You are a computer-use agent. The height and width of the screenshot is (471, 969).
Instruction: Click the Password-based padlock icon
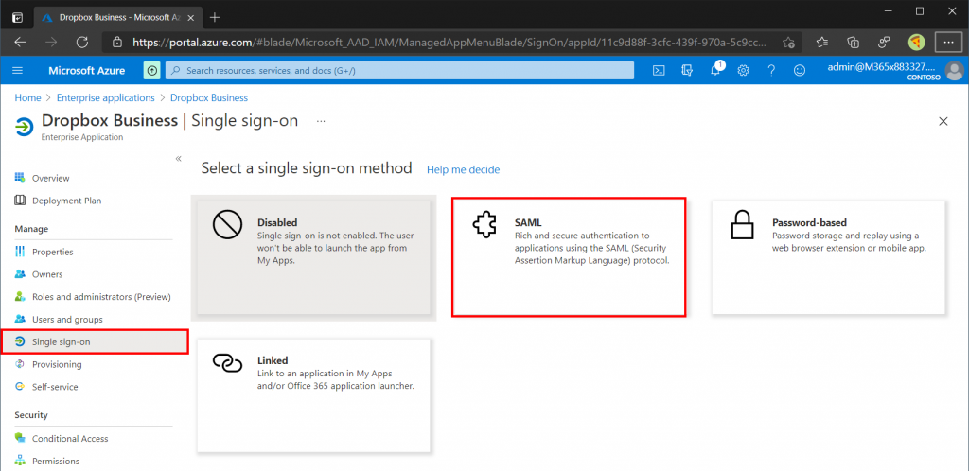pyautogui.click(x=742, y=227)
